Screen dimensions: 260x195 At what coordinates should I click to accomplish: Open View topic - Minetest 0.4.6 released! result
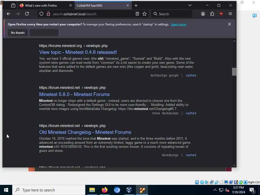tap(78, 52)
